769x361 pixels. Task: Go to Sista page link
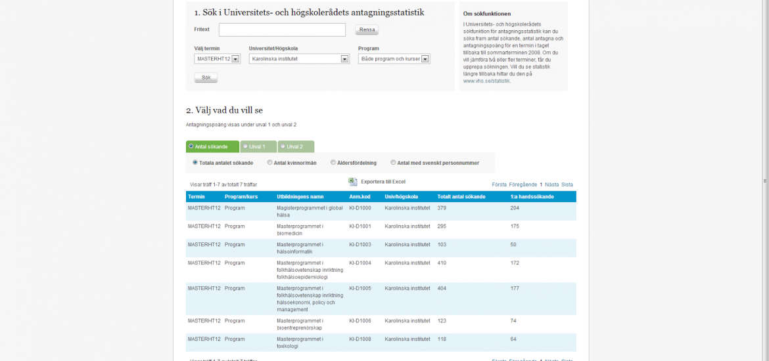tap(567, 184)
